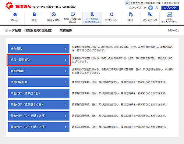Image resolution: width=184 pixels, height=144 pixels.
Task: Click the chevron on ワイド型２７日 row
Action: click(x=66, y=127)
